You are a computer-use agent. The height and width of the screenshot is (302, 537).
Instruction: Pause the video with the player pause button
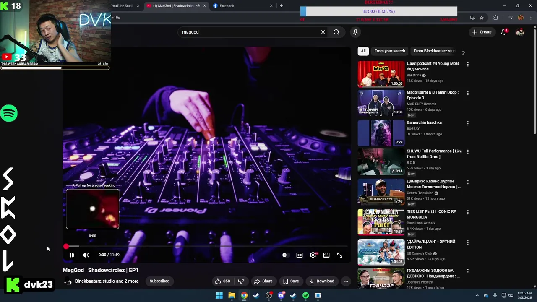pyautogui.click(x=72, y=255)
